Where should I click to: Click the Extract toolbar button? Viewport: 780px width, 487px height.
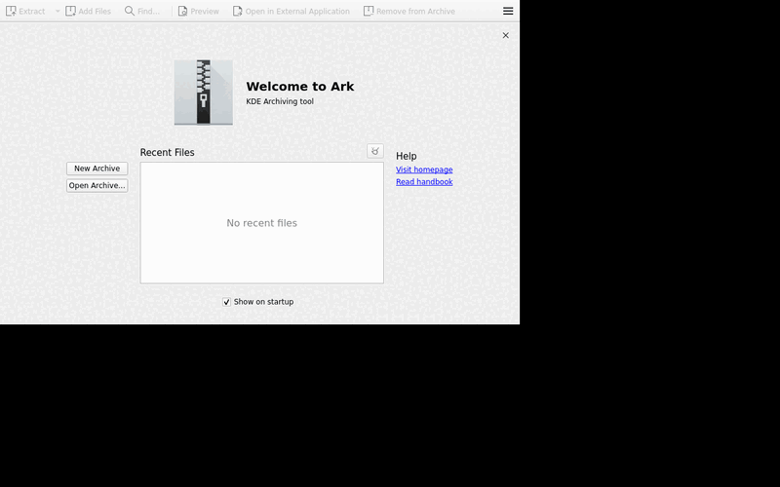[x=25, y=11]
